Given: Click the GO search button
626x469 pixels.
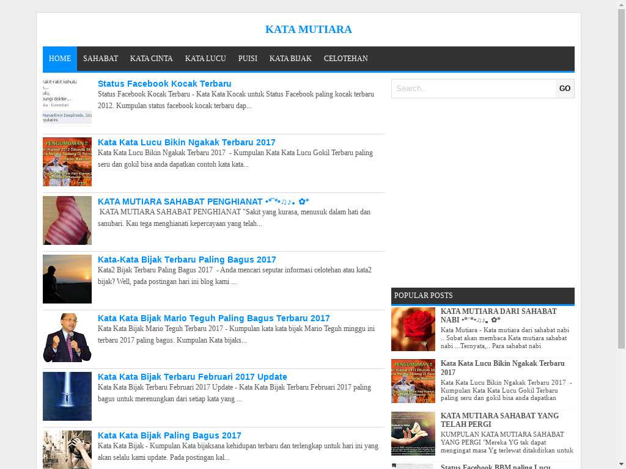Looking at the screenshot, I should (564, 89).
